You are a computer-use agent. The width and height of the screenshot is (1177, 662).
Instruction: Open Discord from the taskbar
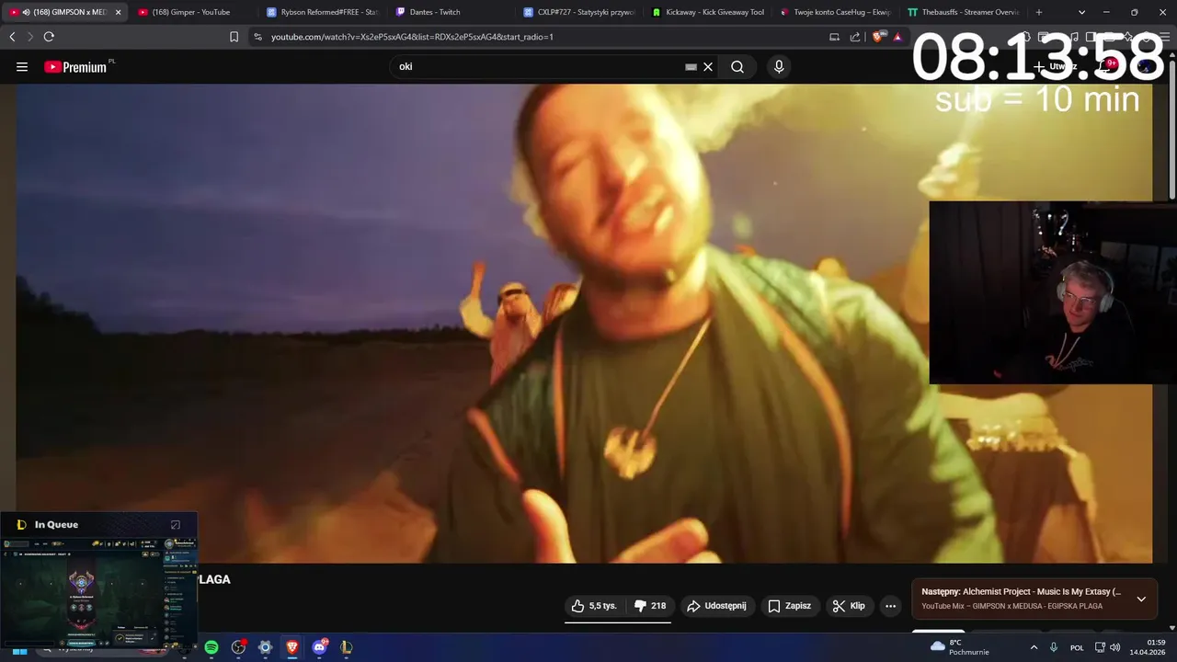(x=319, y=647)
